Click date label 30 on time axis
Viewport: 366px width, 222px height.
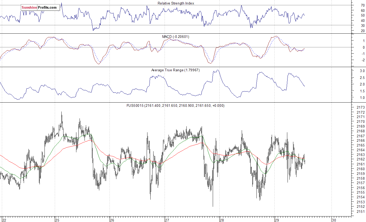pos(334,220)
